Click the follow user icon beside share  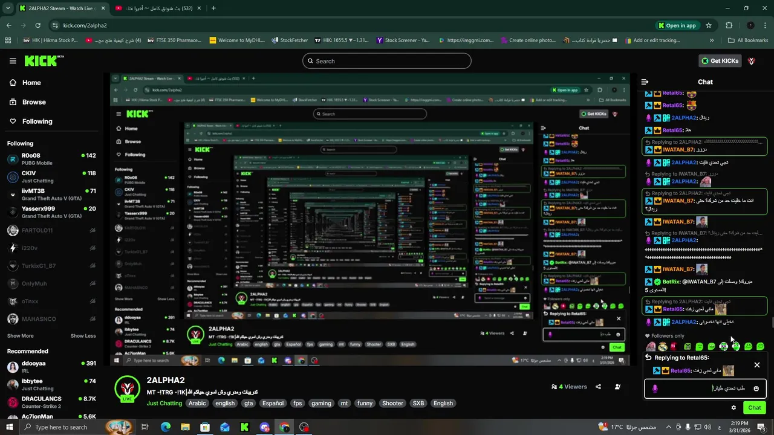617,387
